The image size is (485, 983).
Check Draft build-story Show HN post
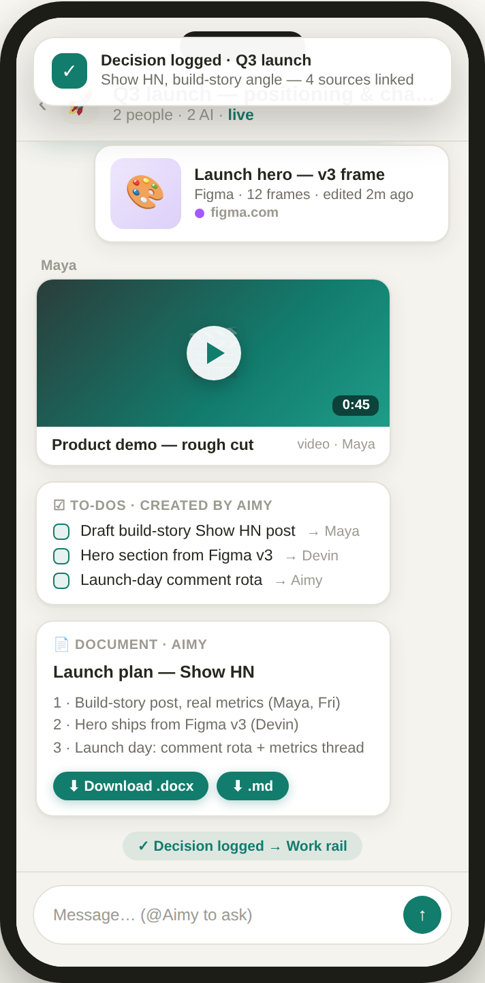click(x=61, y=532)
